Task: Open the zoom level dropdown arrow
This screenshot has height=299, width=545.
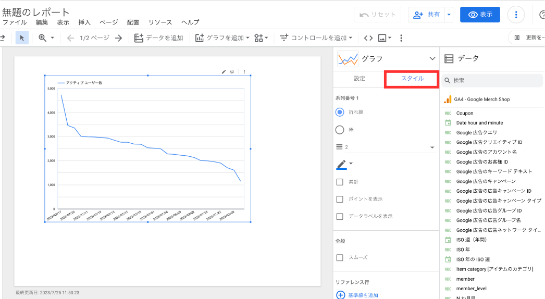Action: (53, 38)
